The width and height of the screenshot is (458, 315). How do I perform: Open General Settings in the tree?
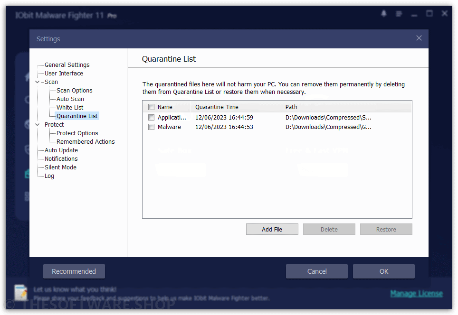(x=67, y=65)
